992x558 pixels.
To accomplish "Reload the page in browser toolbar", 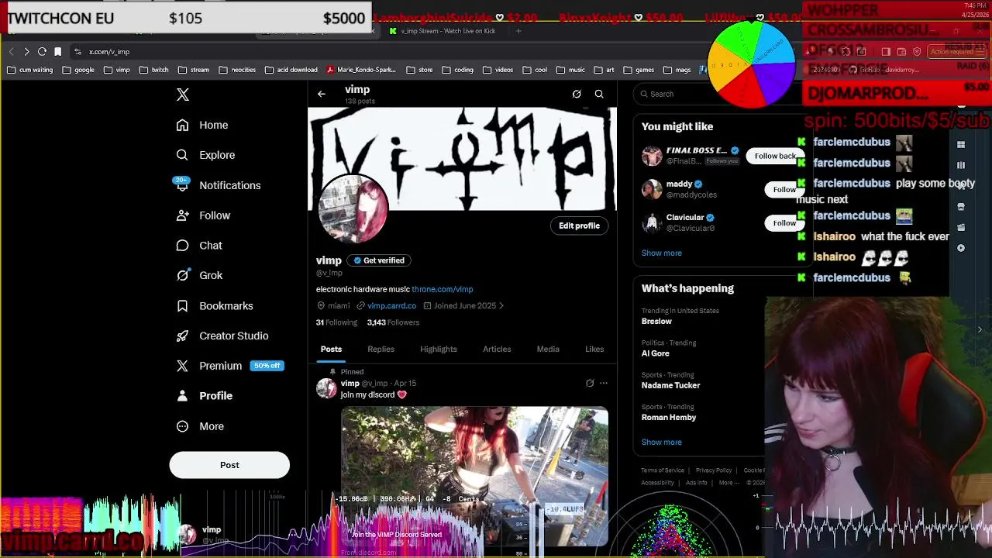I will pyautogui.click(x=42, y=52).
